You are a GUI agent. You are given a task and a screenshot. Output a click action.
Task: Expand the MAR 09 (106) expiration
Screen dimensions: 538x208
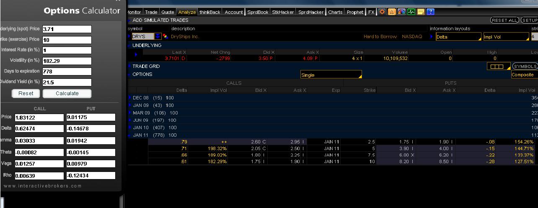coord(130,113)
